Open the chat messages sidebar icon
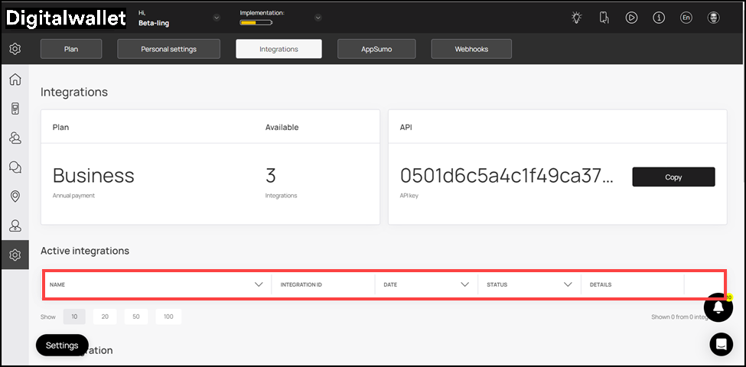The width and height of the screenshot is (746, 367). click(15, 167)
